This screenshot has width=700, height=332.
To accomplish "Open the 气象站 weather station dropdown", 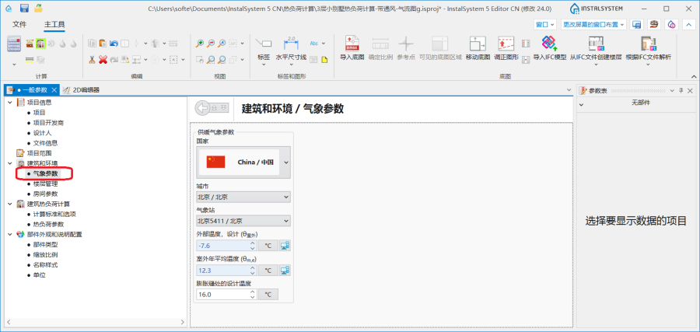I will pyautogui.click(x=285, y=222).
